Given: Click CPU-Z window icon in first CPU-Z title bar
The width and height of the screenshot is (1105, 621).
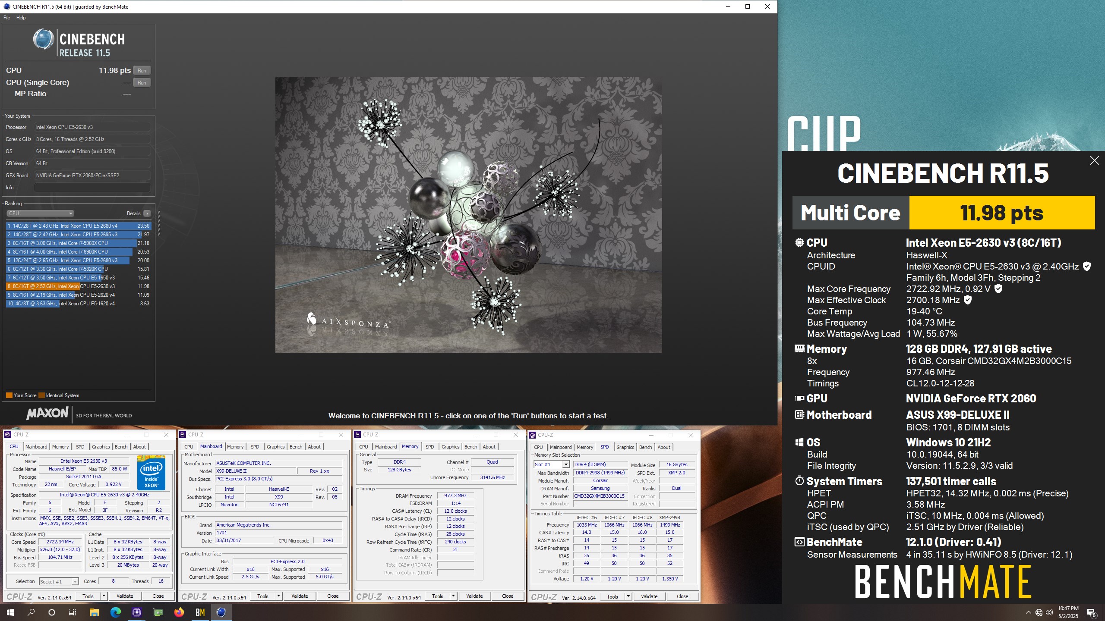Looking at the screenshot, I should click(x=8, y=435).
